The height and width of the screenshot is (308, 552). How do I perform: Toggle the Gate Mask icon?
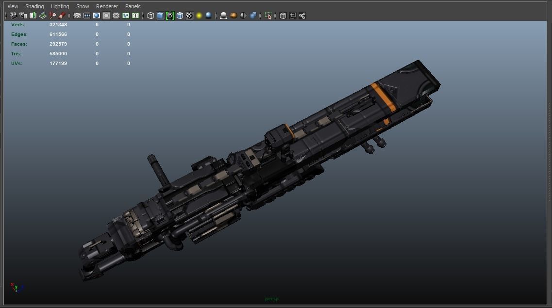tap(106, 16)
